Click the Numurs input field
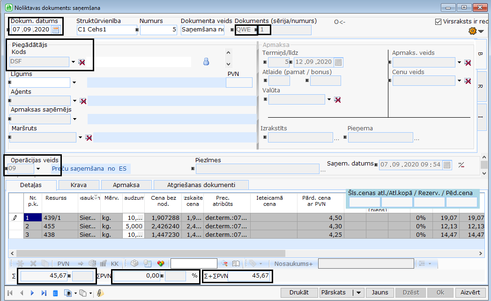Screen dimensions: 491x301 158,30
